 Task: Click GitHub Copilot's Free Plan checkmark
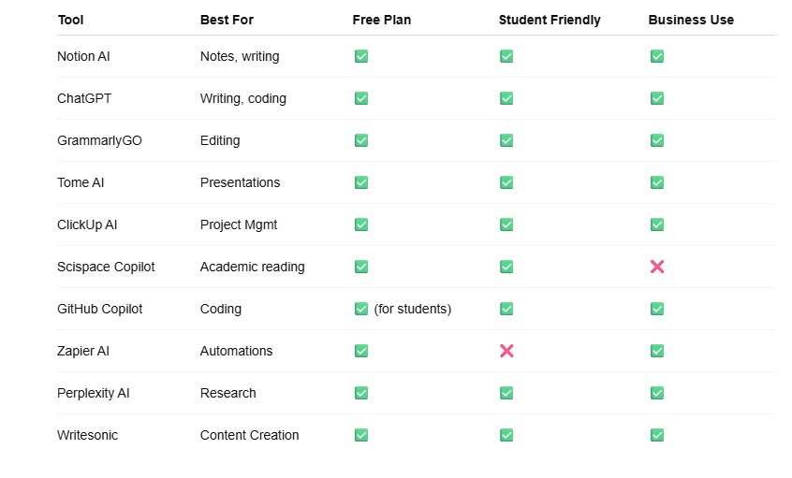pos(361,309)
